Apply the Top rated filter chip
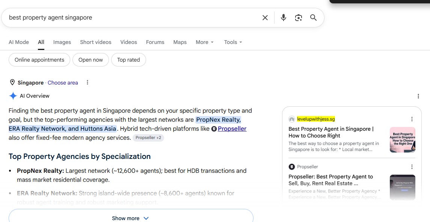The image size is (430, 222). click(128, 60)
